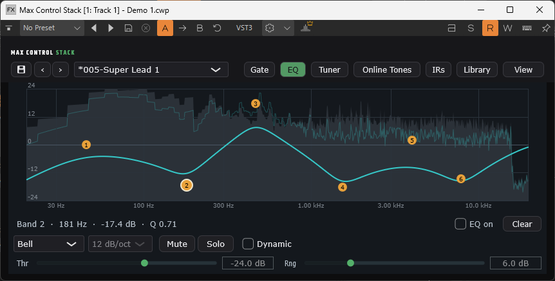The width and height of the screenshot is (555, 281).
Task: Open the plugin header menu icon
Action: [x=9, y=28]
